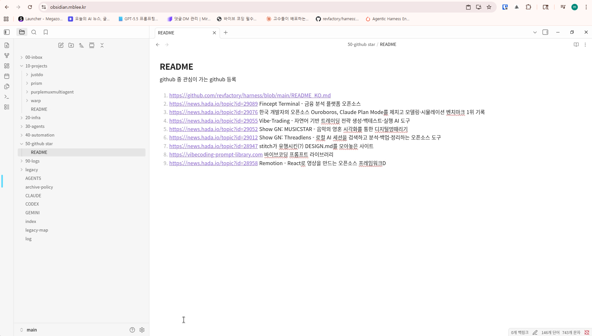This screenshot has width=592, height=336.
Task: Open canvas ribbon icon
Action: pos(7,66)
